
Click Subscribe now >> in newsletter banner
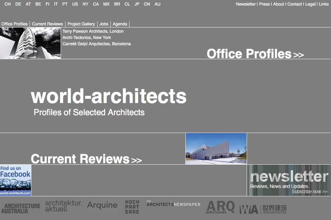click(309, 191)
